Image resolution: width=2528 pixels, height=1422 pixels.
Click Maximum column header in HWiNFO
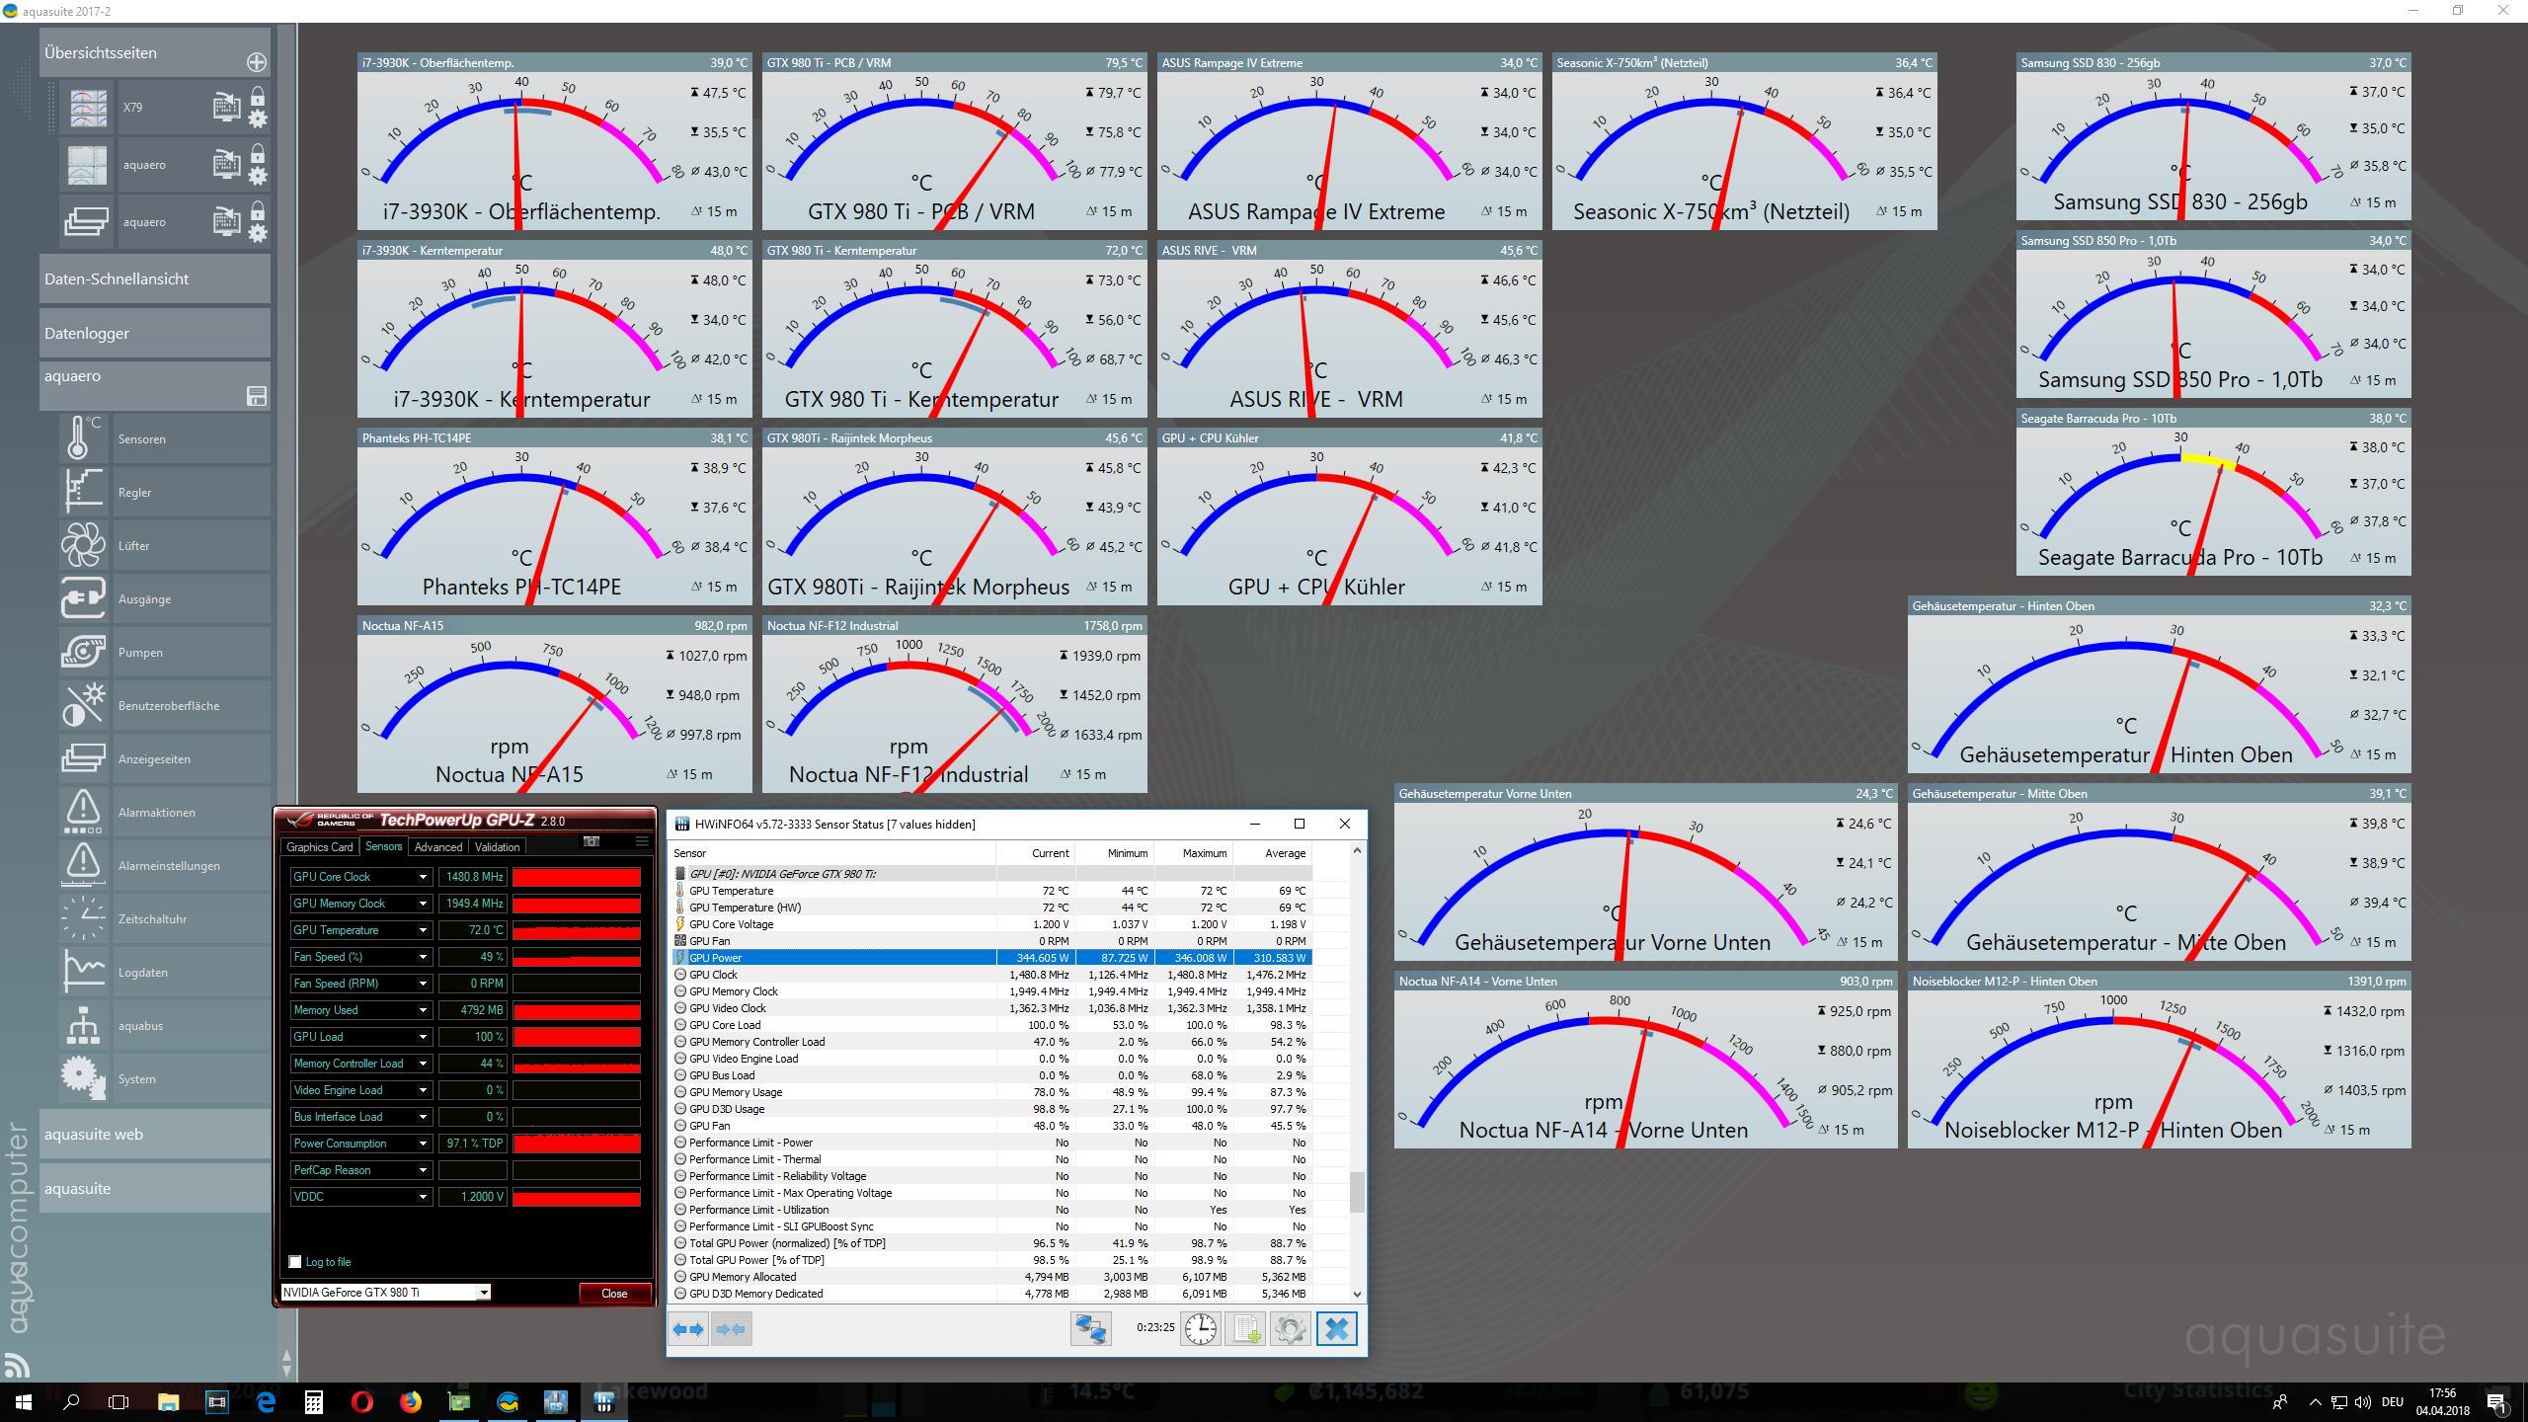(x=1194, y=853)
